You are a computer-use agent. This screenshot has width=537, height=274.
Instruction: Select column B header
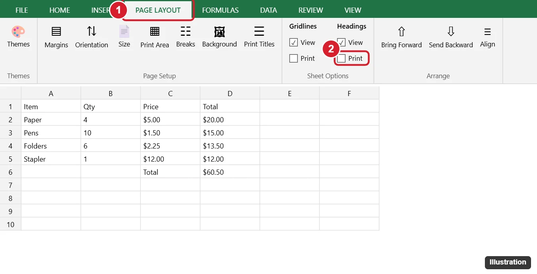point(111,93)
